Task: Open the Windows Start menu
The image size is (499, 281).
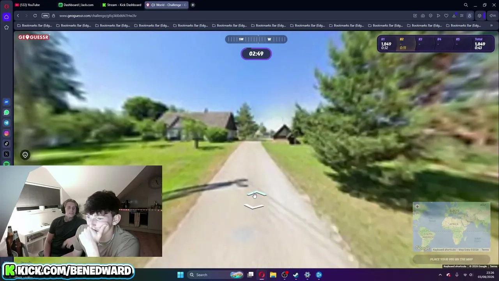Action: (x=180, y=275)
